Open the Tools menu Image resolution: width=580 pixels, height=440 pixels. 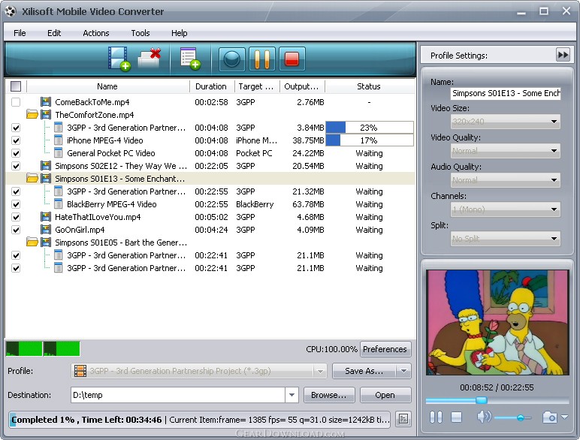click(x=140, y=33)
